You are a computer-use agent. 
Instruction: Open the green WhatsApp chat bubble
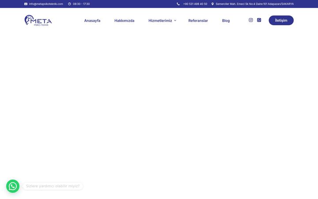pyautogui.click(x=13, y=186)
